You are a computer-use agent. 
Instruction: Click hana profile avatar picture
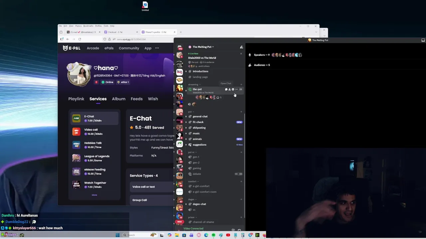(79, 74)
